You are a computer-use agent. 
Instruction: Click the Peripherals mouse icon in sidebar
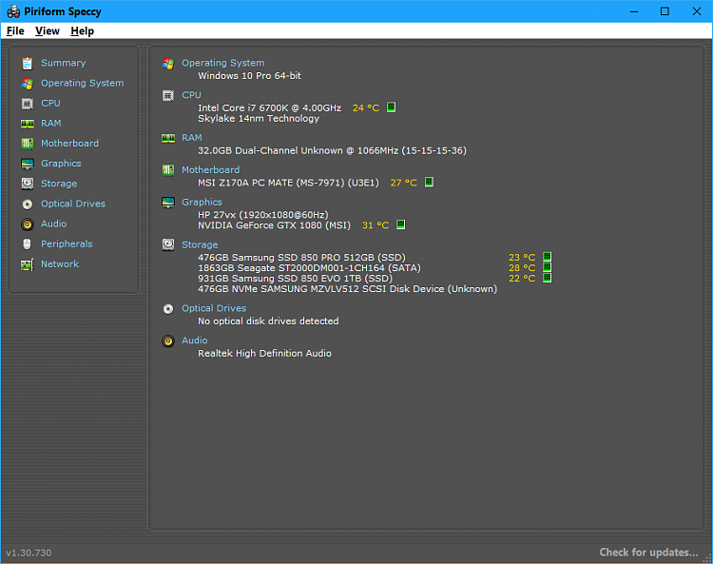tap(28, 244)
